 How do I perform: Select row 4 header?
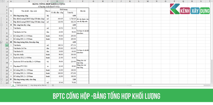pos(7,16)
